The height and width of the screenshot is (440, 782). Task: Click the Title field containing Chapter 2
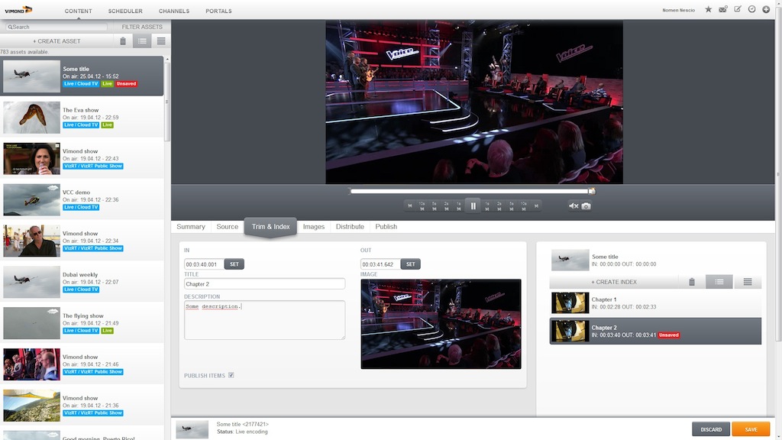point(264,284)
